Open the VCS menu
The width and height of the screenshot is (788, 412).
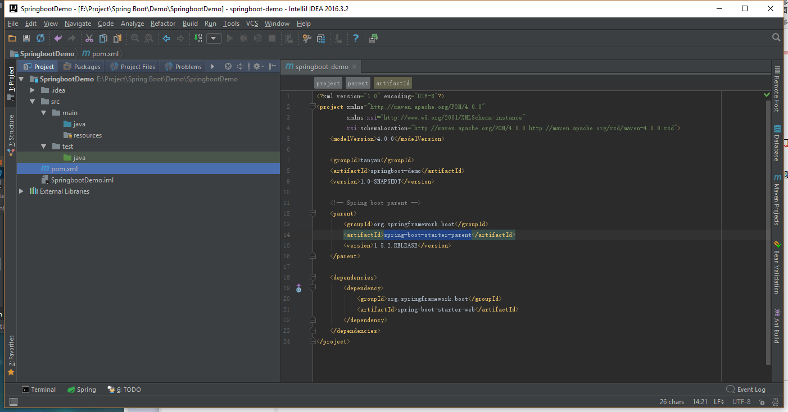point(252,24)
